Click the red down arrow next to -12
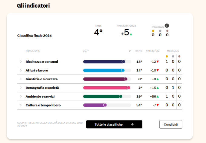 click(x=158, y=62)
